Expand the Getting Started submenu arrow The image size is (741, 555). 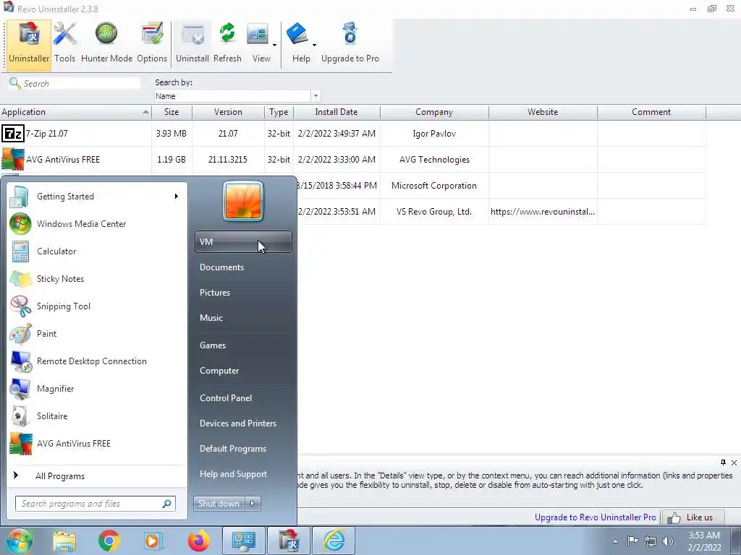pyautogui.click(x=177, y=197)
